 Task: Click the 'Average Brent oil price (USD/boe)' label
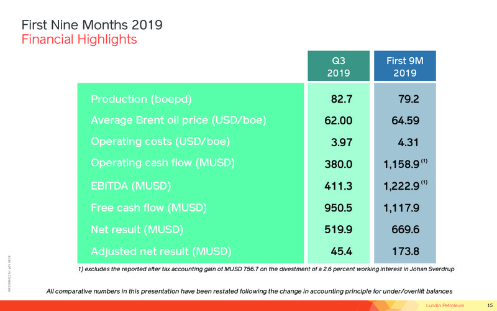click(178, 121)
